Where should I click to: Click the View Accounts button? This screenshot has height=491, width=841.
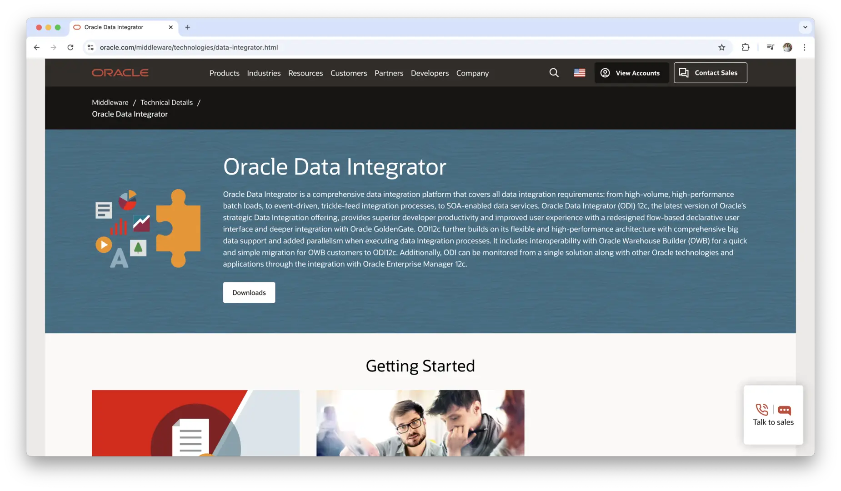coord(631,73)
